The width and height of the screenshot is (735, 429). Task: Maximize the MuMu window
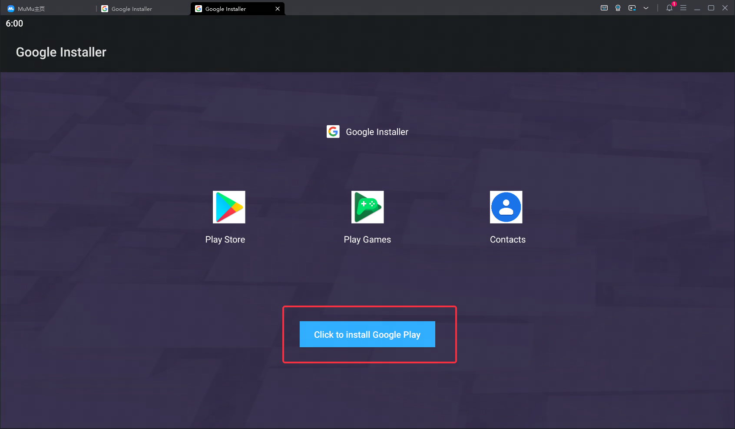711,8
